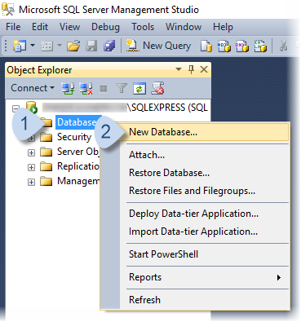Click the Analysis Services XMLA Query icon
Image resolution: width=301 pixels, height=322 pixels.
click(x=260, y=46)
